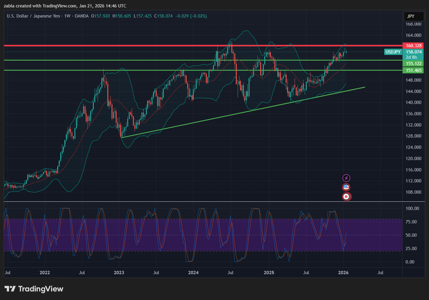Click the OANDA broker label in legend

click(82, 16)
